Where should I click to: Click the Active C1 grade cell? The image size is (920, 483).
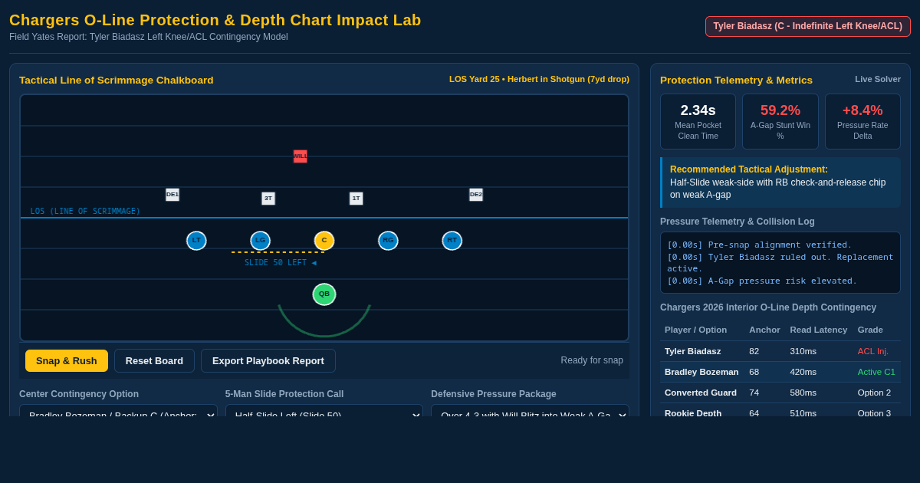pyautogui.click(x=876, y=372)
